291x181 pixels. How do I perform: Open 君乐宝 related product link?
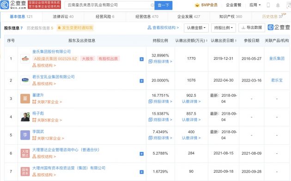277,80
